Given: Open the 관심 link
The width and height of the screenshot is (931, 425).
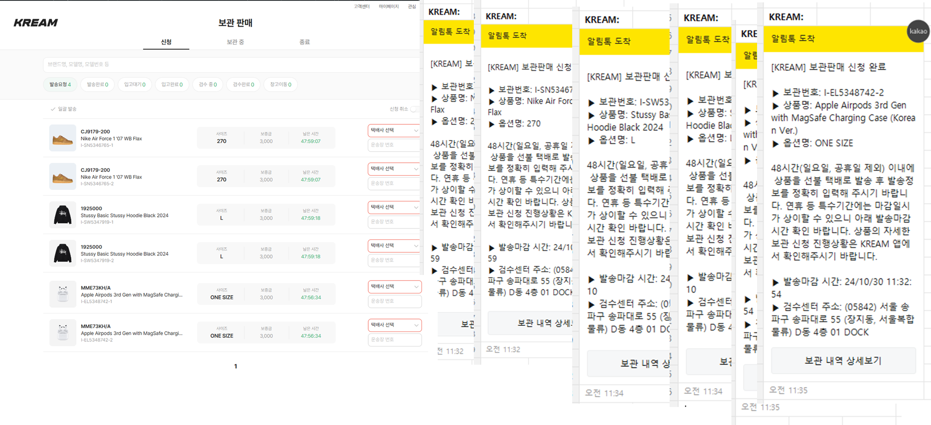Looking at the screenshot, I should (412, 7).
